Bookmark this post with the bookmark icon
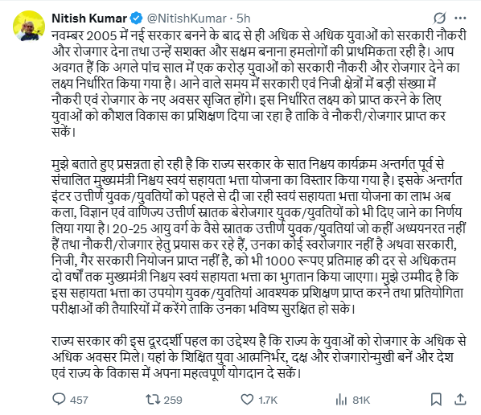This screenshot has height=415, width=481. [436, 400]
